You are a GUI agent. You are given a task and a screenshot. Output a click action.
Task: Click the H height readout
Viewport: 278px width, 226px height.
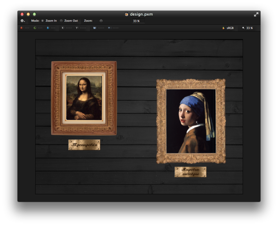pyautogui.click(x=113, y=28)
